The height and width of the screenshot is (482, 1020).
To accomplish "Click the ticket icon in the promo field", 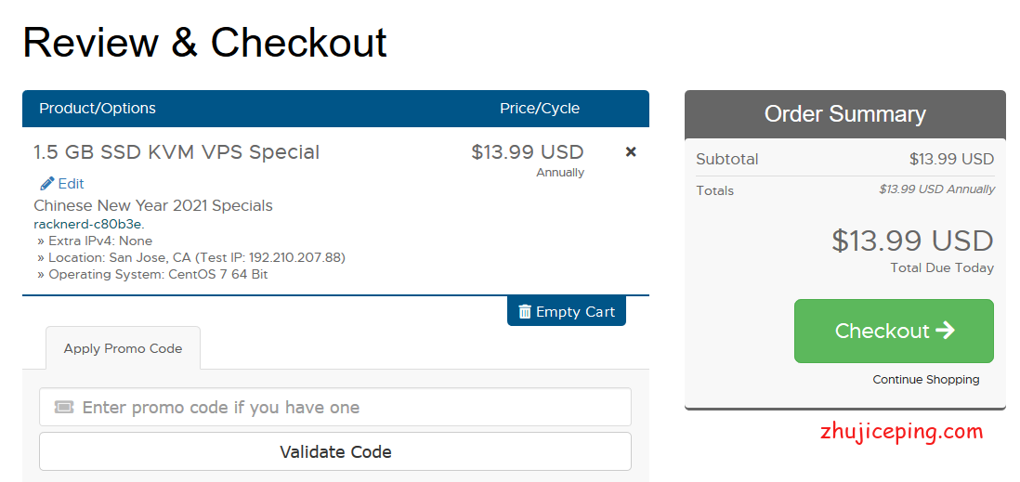I will tap(64, 407).
